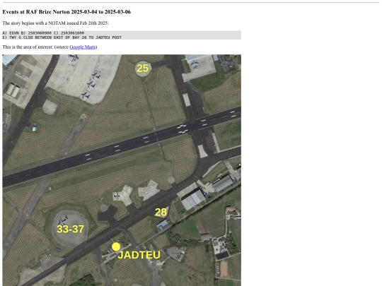Click the large grey hangar roof northeast of bay 28

pyautogui.click(x=194, y=199)
